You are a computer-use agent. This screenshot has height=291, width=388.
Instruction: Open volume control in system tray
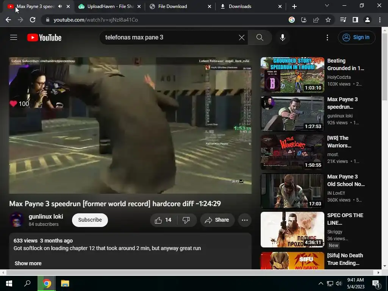click(339, 283)
